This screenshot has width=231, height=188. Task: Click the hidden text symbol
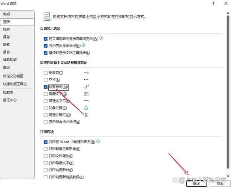click(86, 94)
